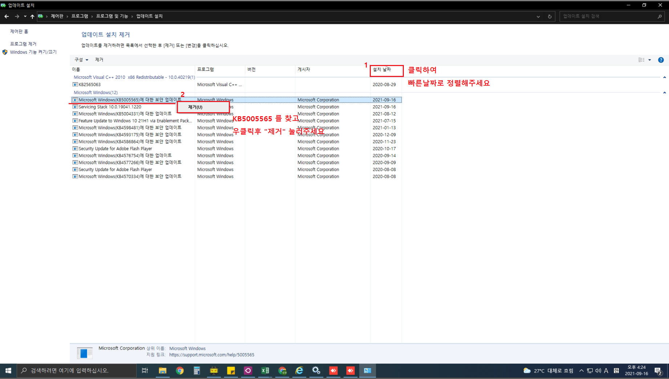This screenshot has height=379, width=669.
Task: Open File Explorer from taskbar
Action: (x=162, y=371)
